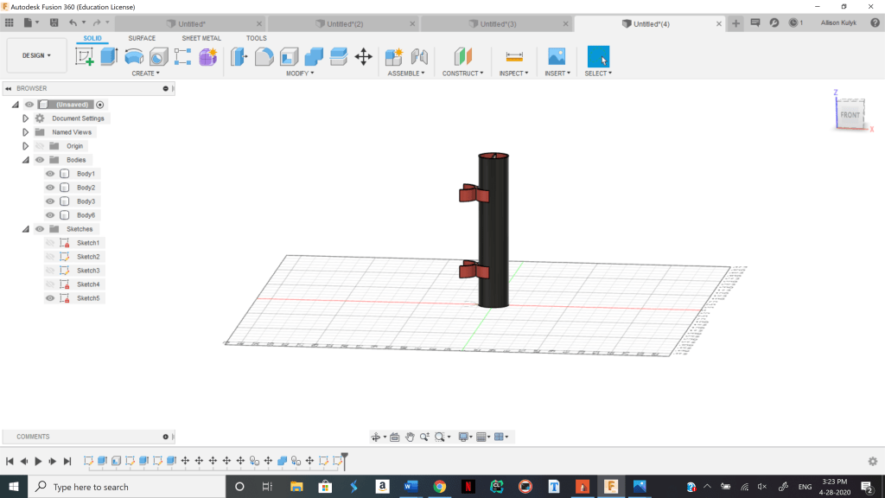885x498 pixels.
Task: Show Sketch2 by clicking its eye icon
Action: coord(50,257)
